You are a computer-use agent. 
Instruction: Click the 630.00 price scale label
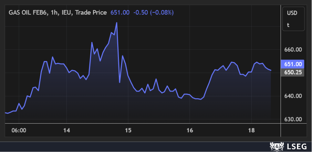coord(293,119)
